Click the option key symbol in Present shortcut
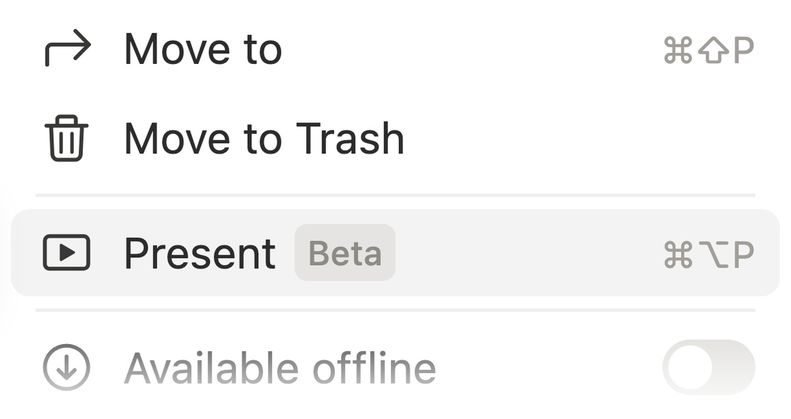 pos(713,254)
